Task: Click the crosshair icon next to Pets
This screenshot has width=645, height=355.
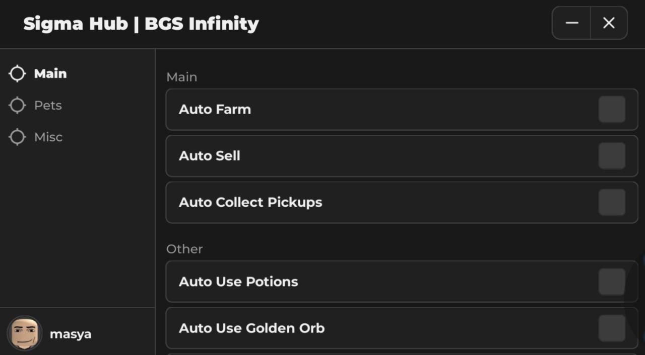Action: [x=17, y=106]
